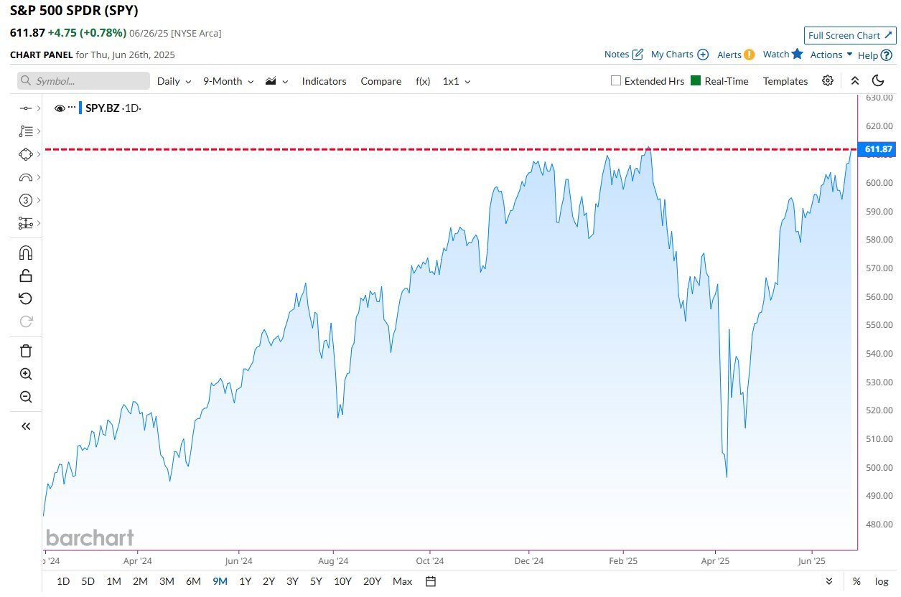Click the Compare button
This screenshot has height=597, width=901.
click(x=381, y=81)
